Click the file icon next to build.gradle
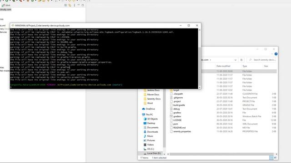 coord(171,105)
